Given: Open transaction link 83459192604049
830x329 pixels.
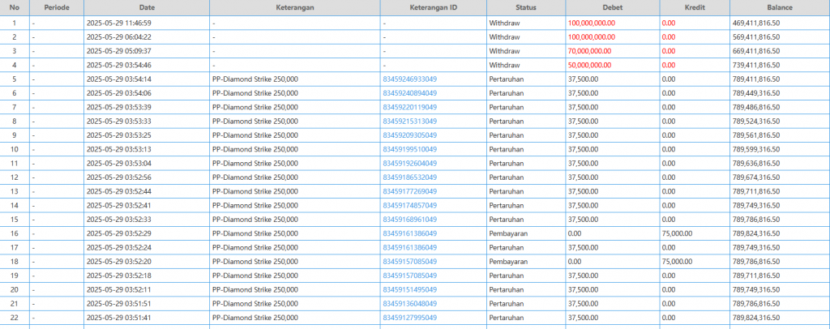Looking at the screenshot, I should point(409,164).
